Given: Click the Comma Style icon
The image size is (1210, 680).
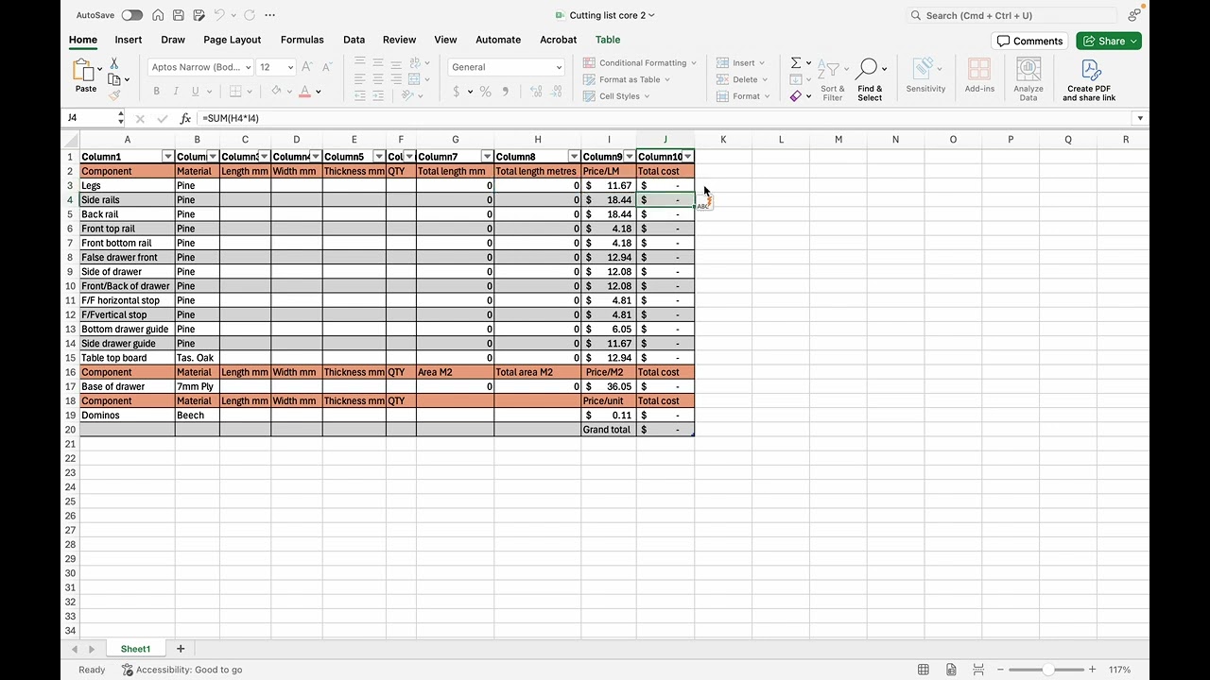Looking at the screenshot, I should tap(506, 92).
